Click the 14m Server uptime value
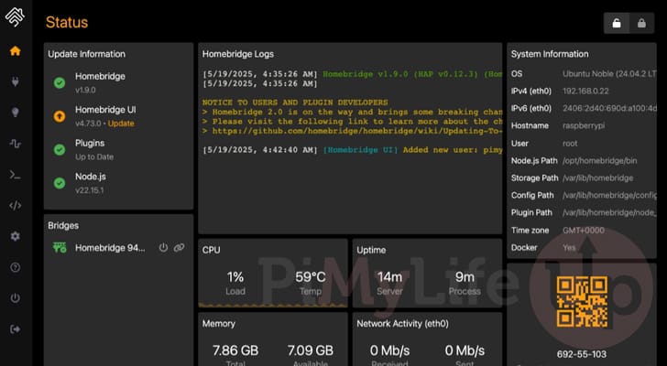 coord(389,277)
